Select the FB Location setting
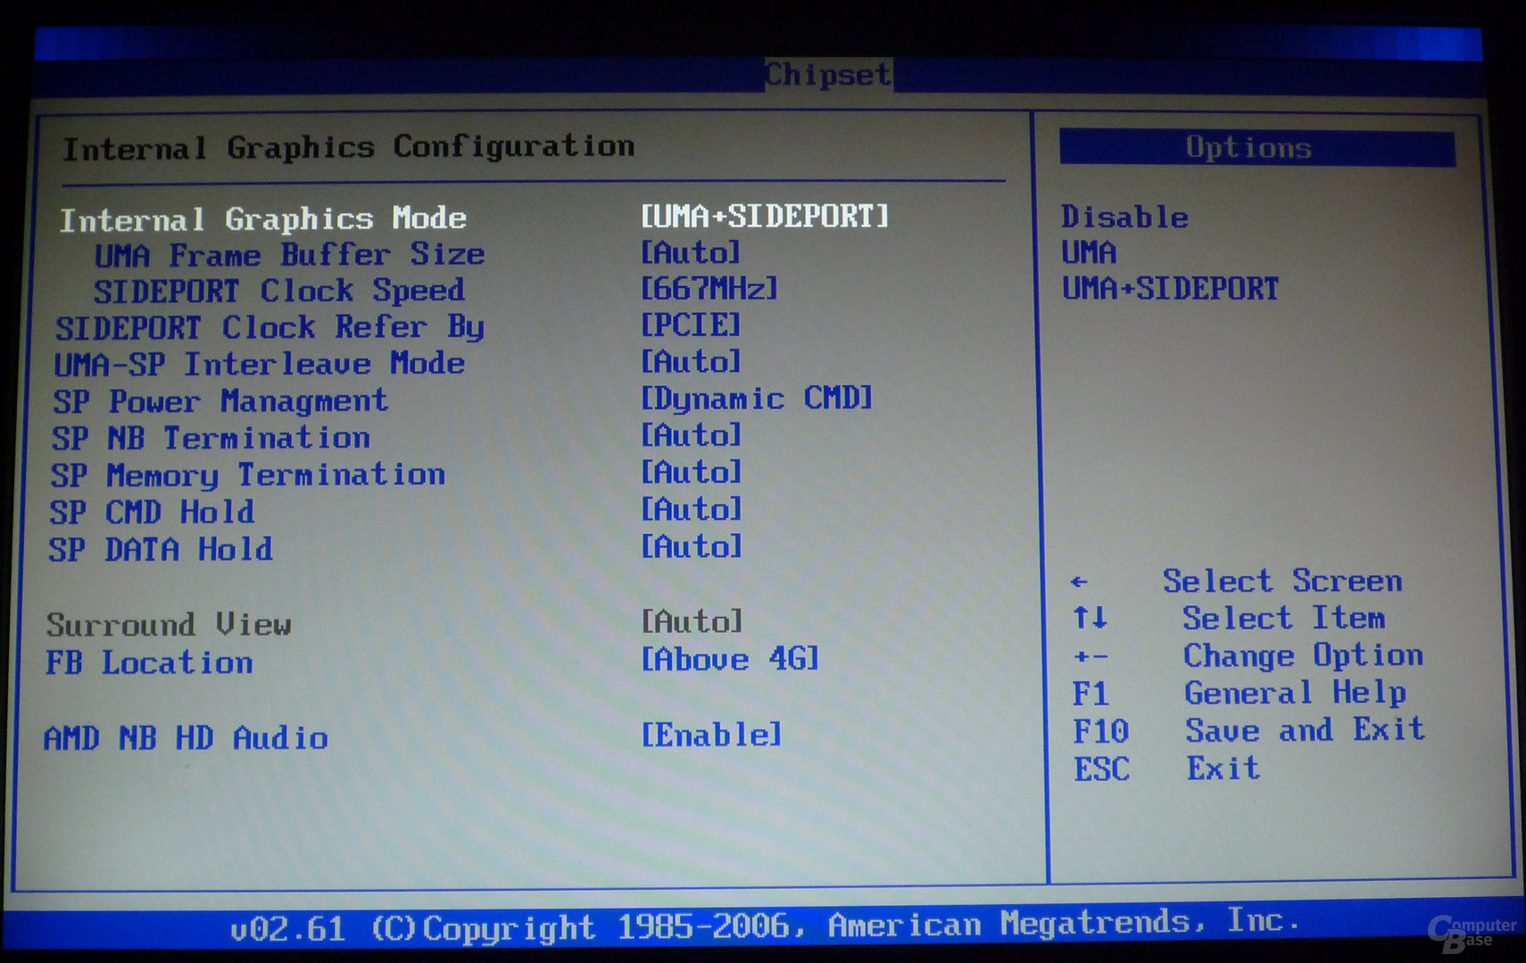1526x963 pixels. (150, 663)
